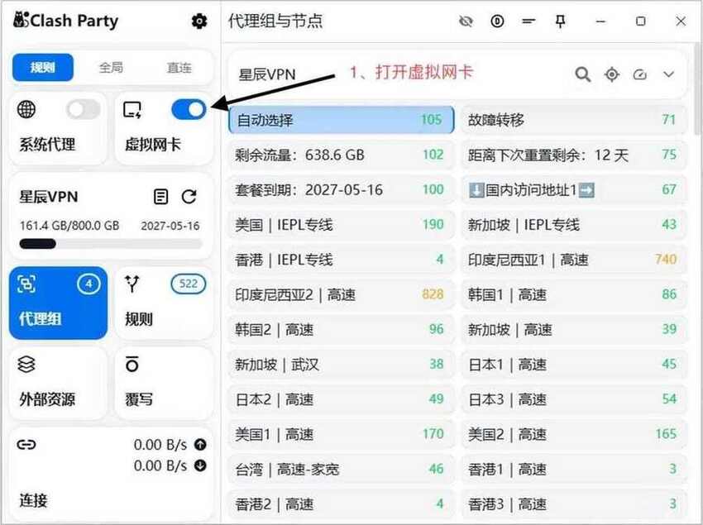Image resolution: width=703 pixels, height=525 pixels.
Task: Select node 香港2 | 高速
Action: pyautogui.click(x=342, y=504)
